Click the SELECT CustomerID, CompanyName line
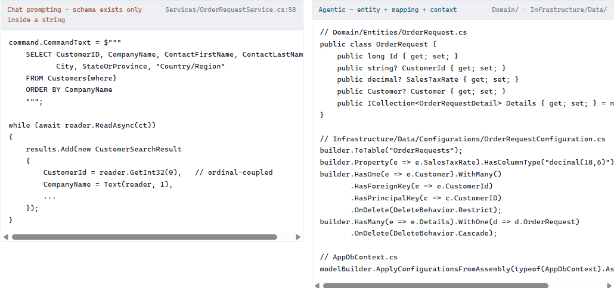 pos(165,54)
